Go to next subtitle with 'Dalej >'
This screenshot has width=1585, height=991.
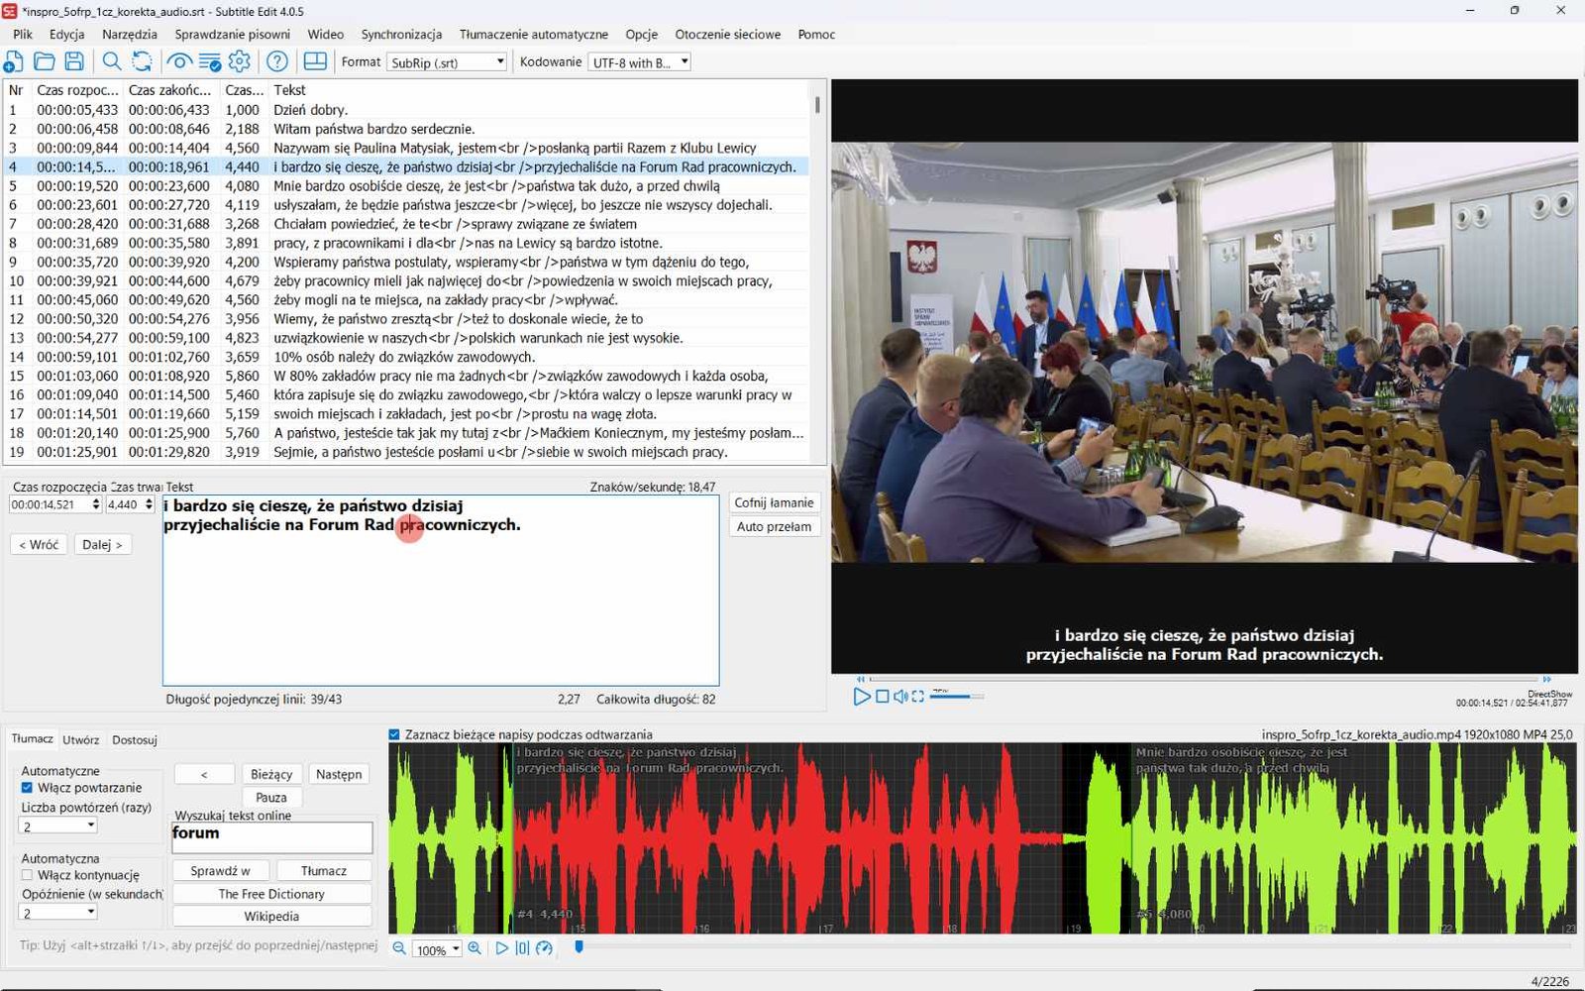[102, 544]
